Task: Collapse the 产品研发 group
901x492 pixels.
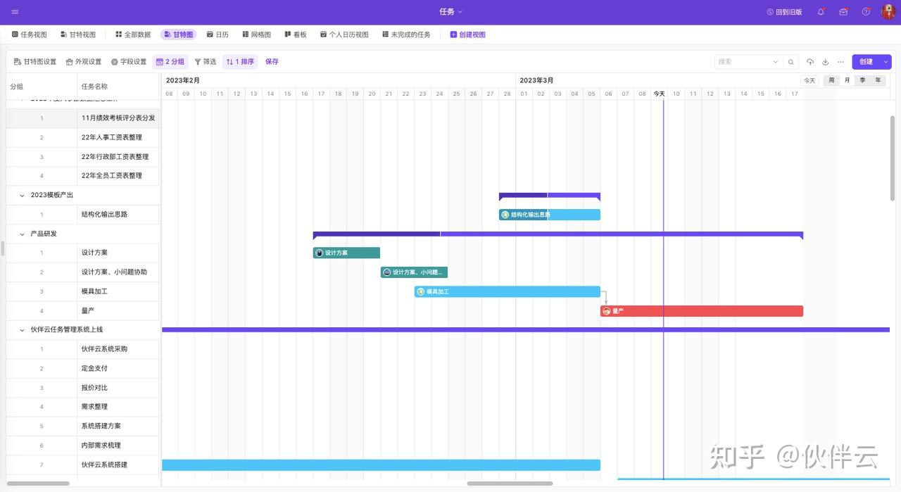Action: (23, 234)
